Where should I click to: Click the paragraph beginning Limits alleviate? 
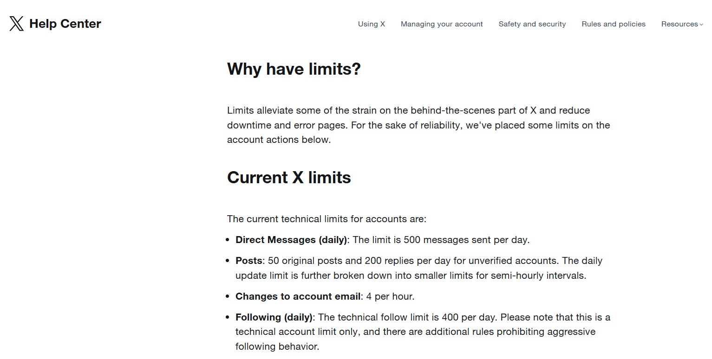coord(418,125)
